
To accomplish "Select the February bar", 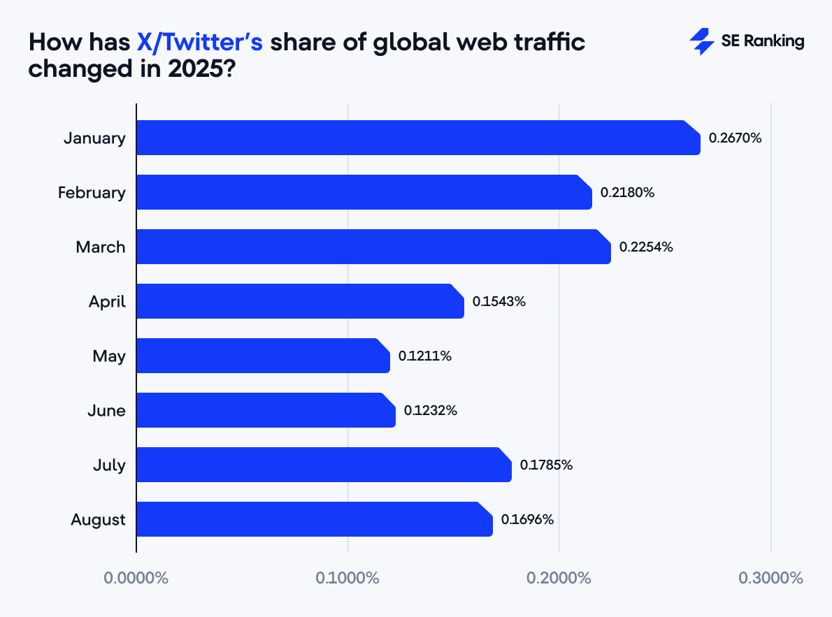I will (x=364, y=192).
